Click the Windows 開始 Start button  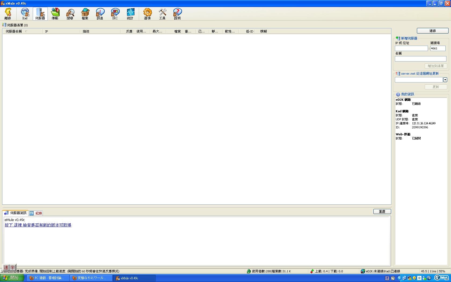pos(12,278)
